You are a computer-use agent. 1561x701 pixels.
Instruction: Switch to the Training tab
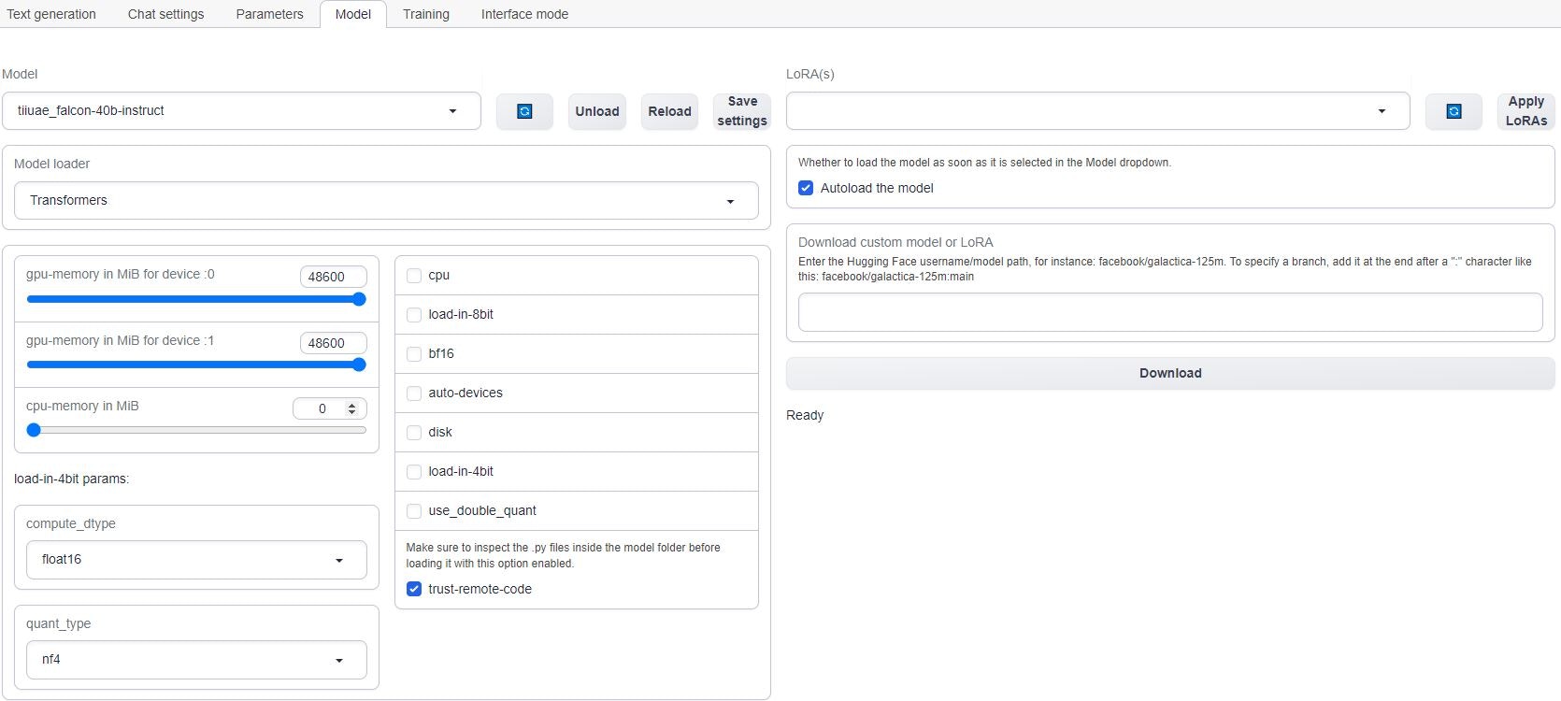coord(426,14)
